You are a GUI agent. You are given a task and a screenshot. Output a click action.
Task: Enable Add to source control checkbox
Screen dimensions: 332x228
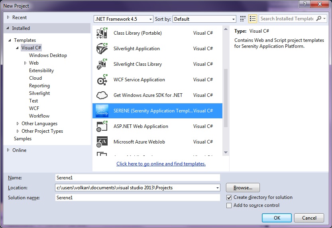tap(229, 206)
